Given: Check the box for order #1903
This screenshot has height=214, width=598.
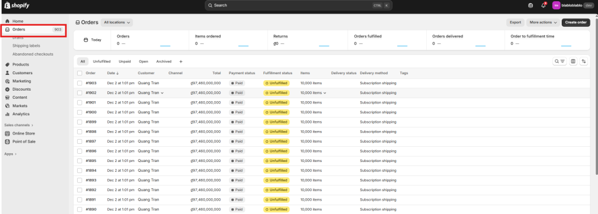Looking at the screenshot, I should pos(79,83).
